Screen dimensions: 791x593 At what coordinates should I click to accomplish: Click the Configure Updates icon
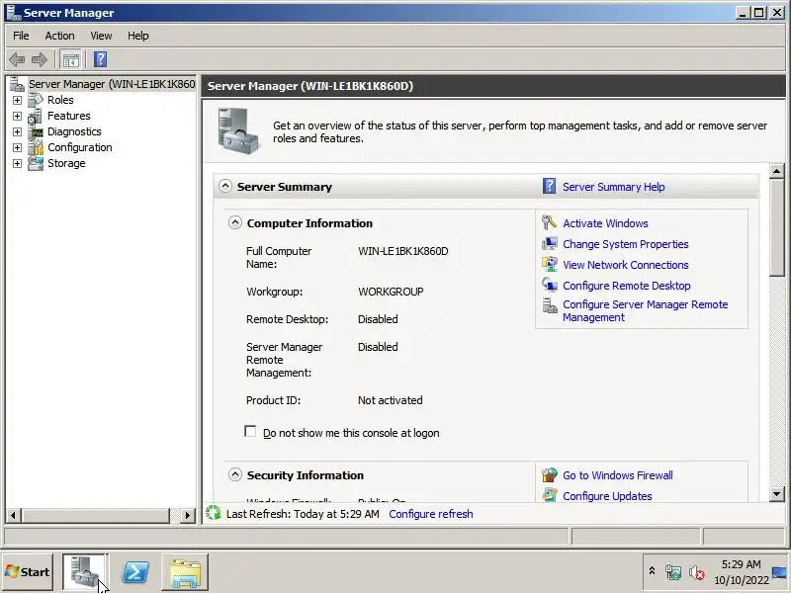[x=550, y=495]
